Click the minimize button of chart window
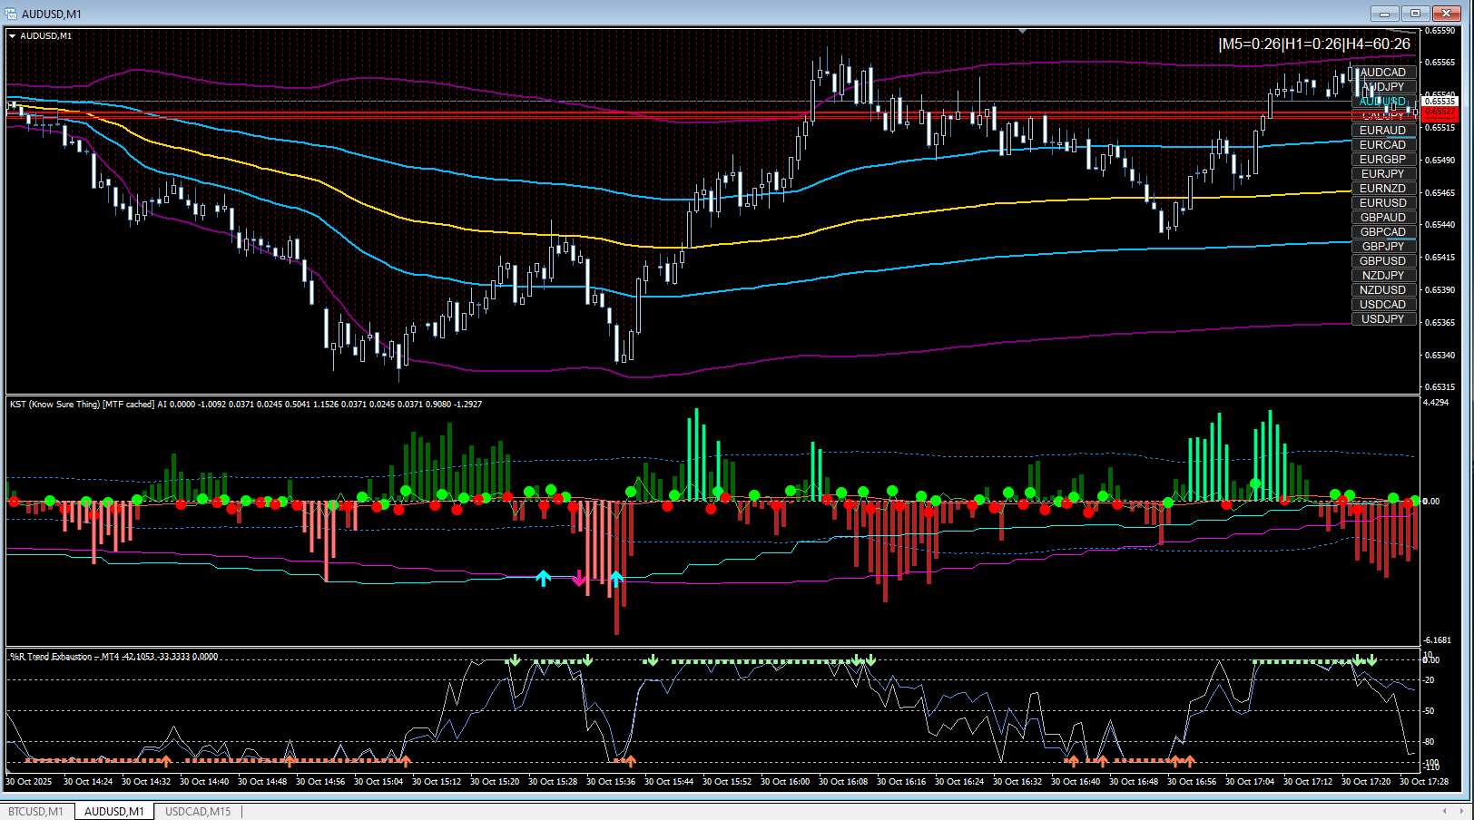 [1384, 14]
